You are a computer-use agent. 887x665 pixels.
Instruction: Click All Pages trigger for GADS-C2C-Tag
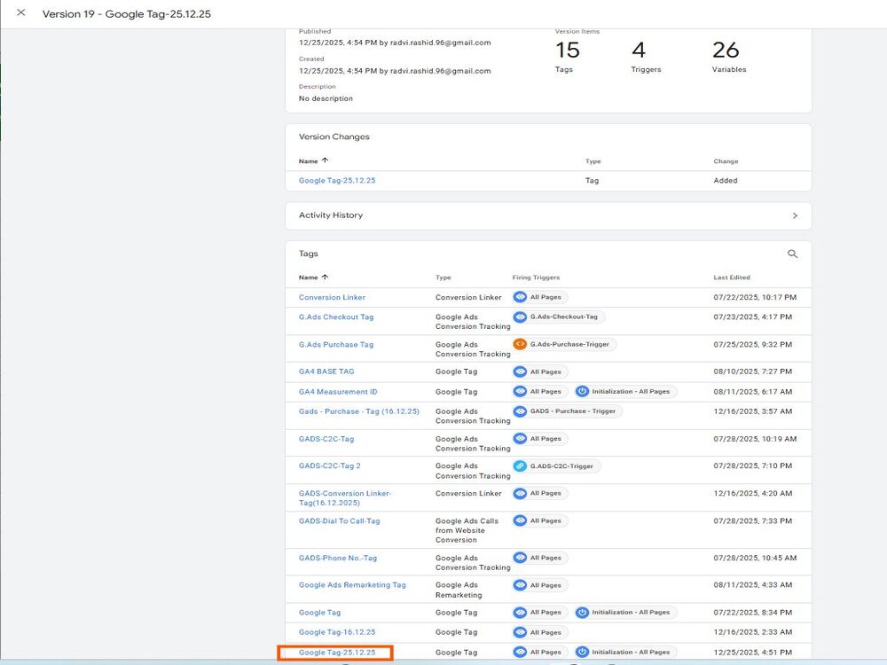pyautogui.click(x=540, y=438)
